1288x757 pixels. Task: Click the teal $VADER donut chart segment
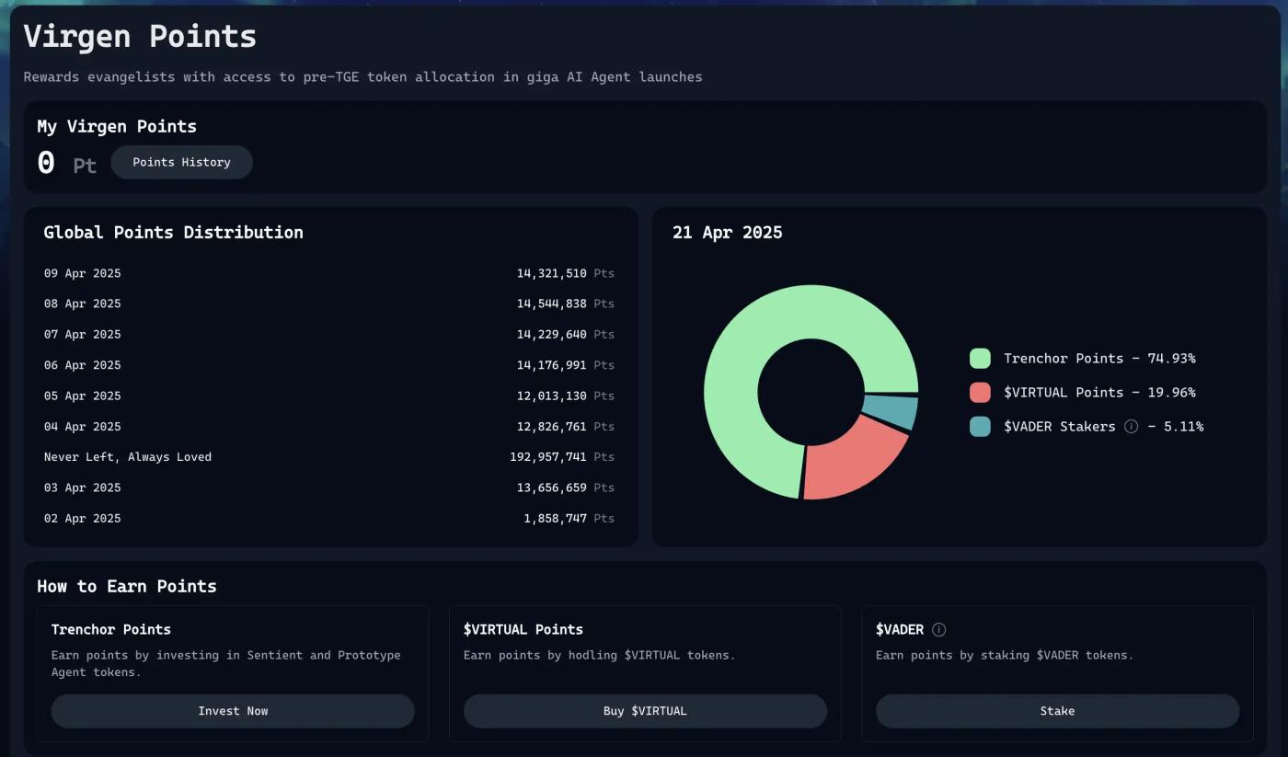(x=890, y=411)
